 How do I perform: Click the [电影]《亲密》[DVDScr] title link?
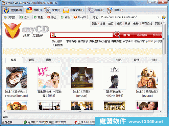pyautogui.click(x=82, y=94)
